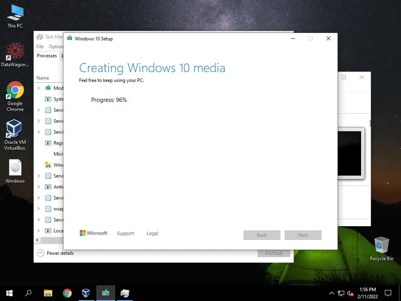Select the Syste process row

coord(49,99)
